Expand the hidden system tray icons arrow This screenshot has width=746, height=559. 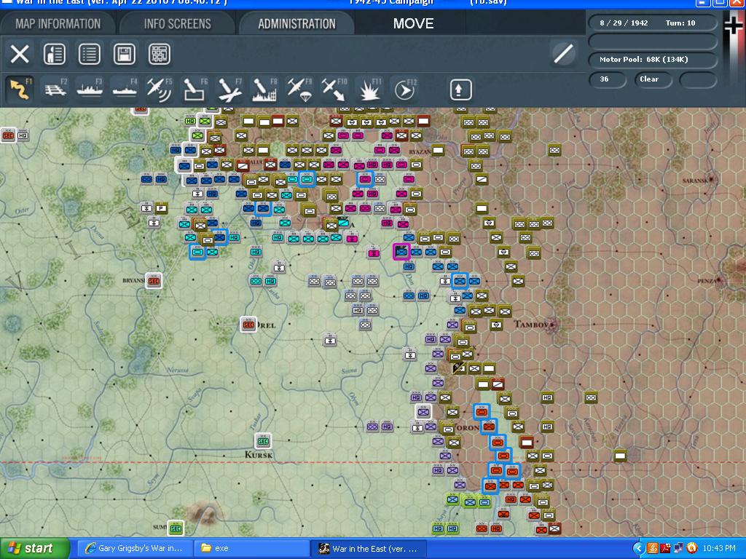(638, 549)
